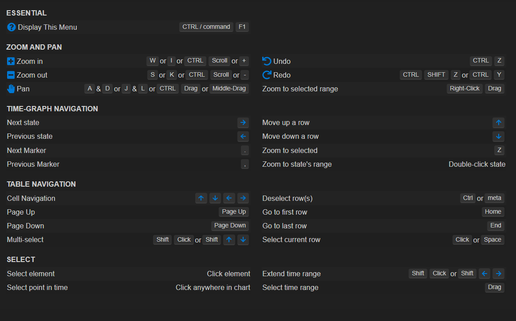Click the 'Go to first row' label
The image size is (516, 321).
[x=285, y=212]
